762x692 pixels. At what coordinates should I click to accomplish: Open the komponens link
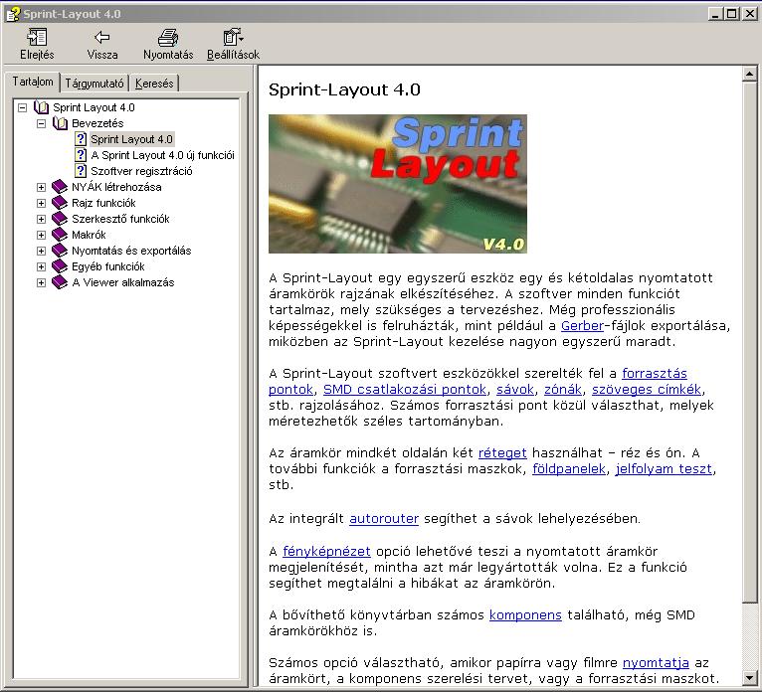point(525,614)
